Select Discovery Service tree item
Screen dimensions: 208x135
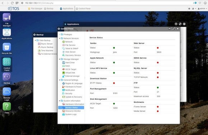click(x=71, y=55)
